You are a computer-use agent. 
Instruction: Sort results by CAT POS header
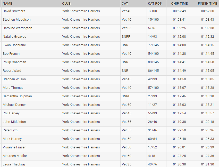pyautogui.click(x=155, y=4)
